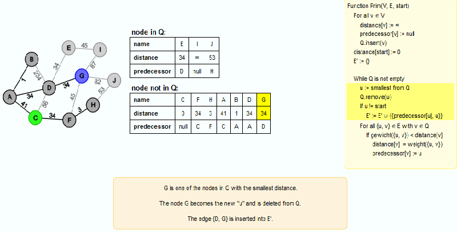Click graph node D
457x238 pixels.
click(49, 88)
